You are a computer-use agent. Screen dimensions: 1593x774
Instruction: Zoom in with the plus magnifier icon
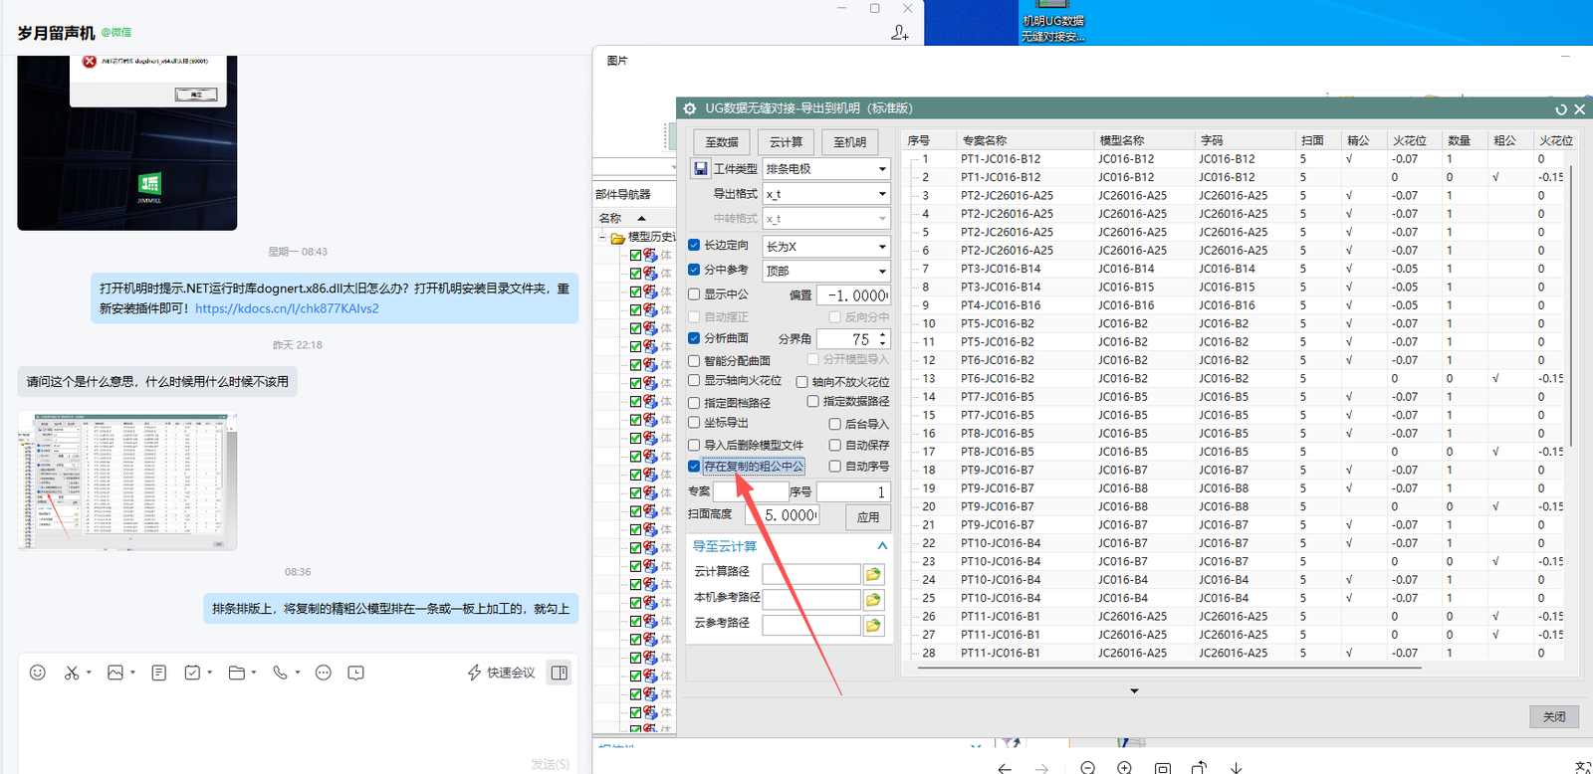coord(1124,768)
